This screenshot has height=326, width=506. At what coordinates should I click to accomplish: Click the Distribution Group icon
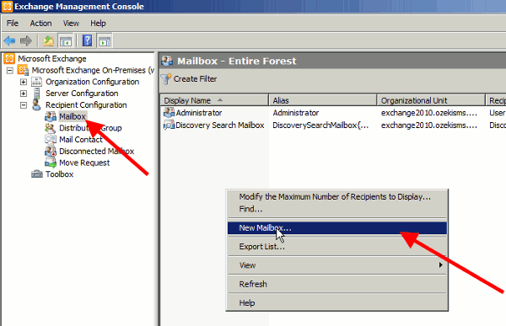point(51,128)
